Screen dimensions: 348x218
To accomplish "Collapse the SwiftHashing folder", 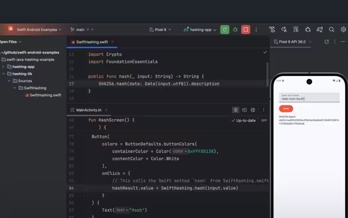I will point(14,88).
